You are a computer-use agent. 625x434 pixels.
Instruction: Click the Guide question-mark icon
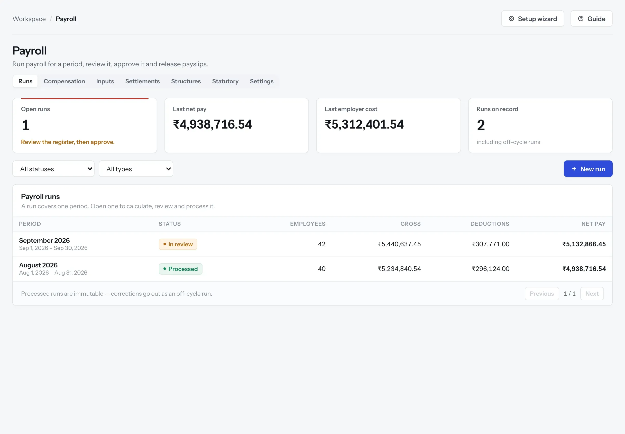click(581, 19)
